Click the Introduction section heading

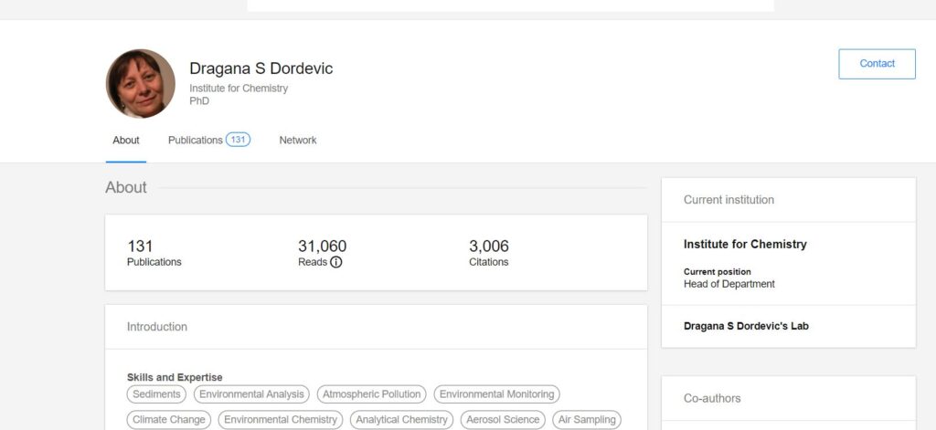(157, 327)
